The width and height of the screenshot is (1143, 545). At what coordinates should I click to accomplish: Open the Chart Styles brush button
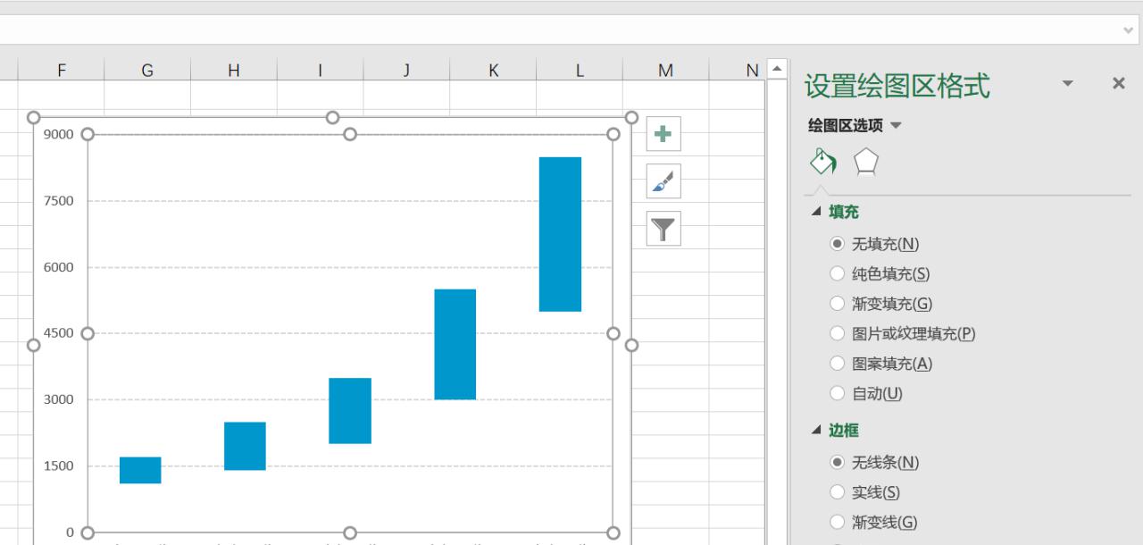tap(663, 181)
